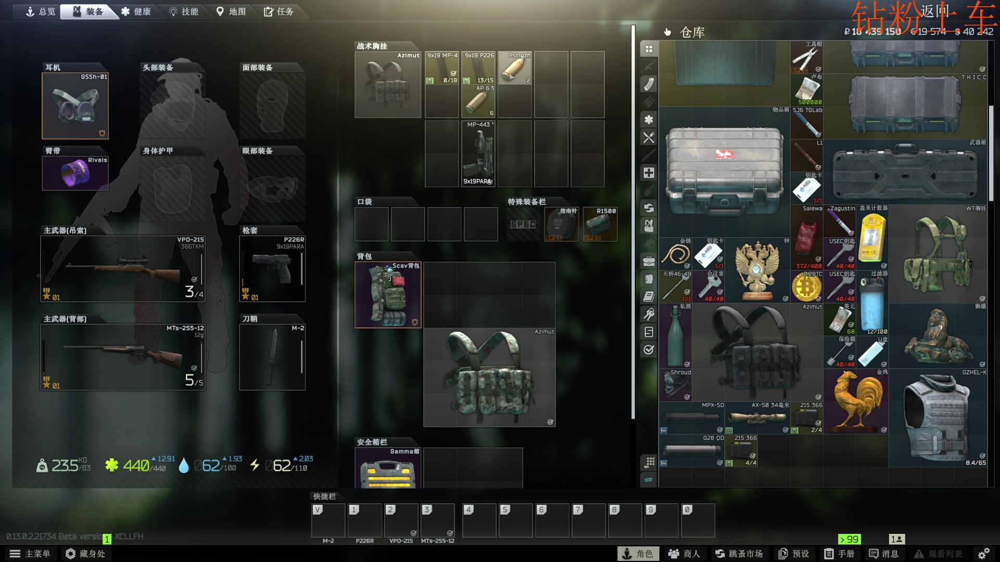Select the 盖革计数器 Geiger counter
This screenshot has height=562, width=1000.
click(872, 237)
